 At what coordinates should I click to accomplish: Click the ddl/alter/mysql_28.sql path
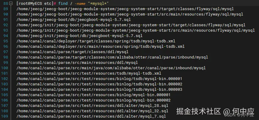pos(92,106)
